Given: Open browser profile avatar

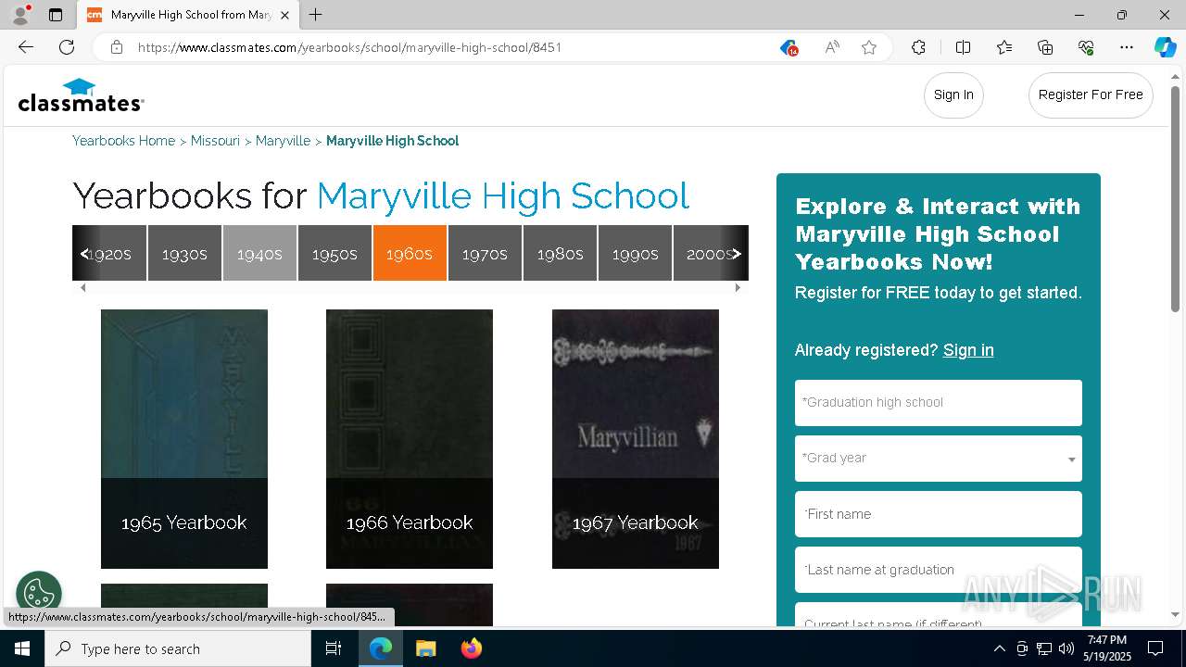Looking at the screenshot, I should pyautogui.click(x=20, y=15).
